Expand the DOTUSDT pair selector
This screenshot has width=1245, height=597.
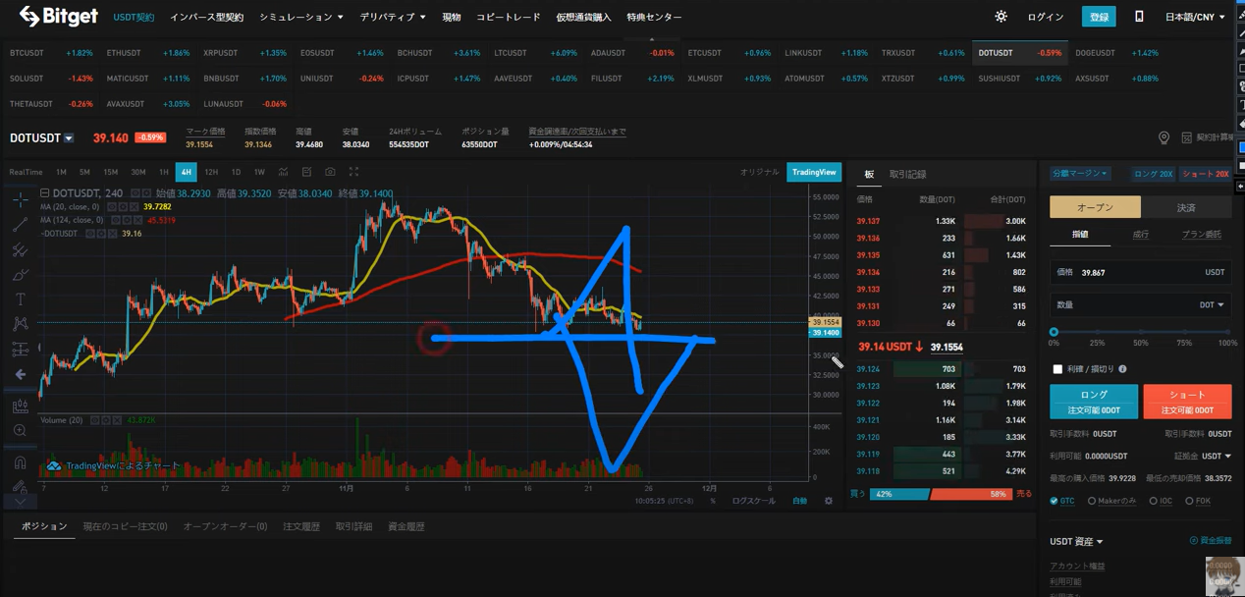point(69,138)
